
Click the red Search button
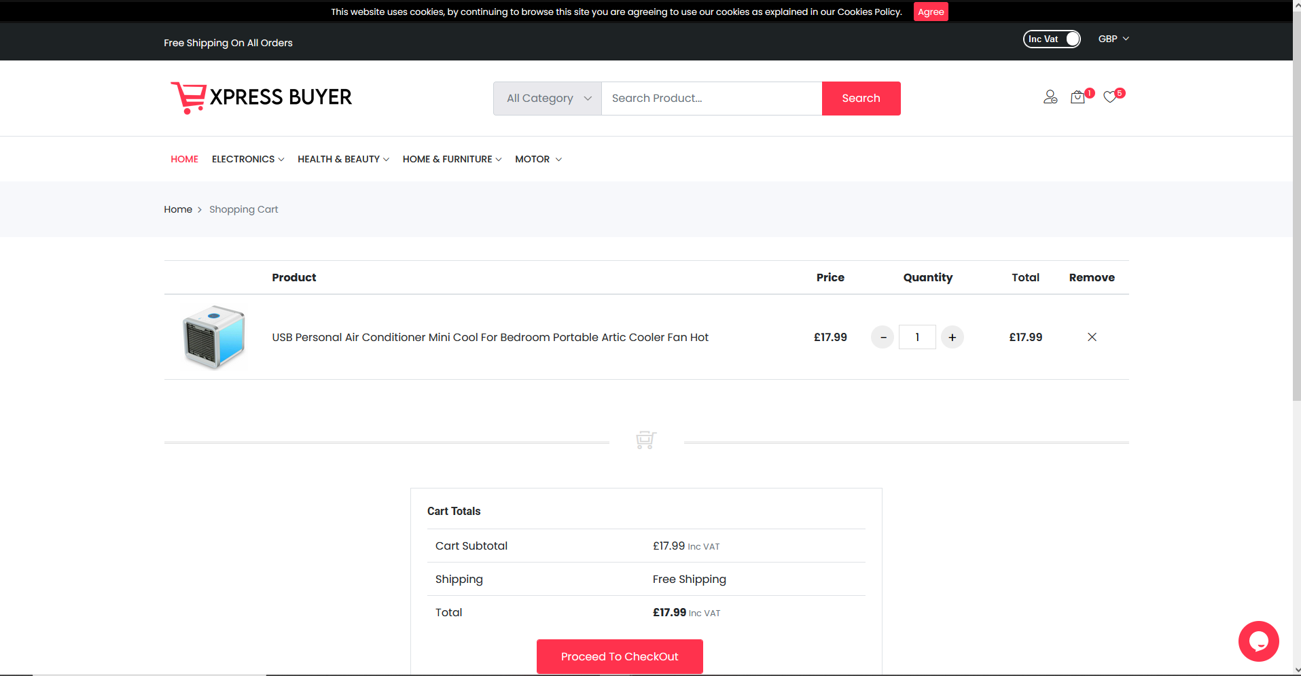861,99
